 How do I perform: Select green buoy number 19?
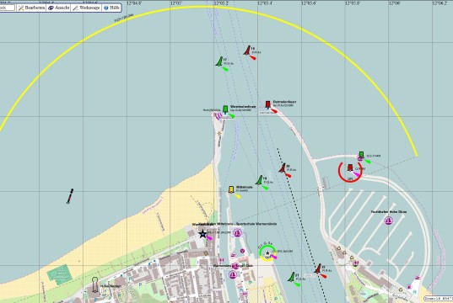click(x=260, y=180)
